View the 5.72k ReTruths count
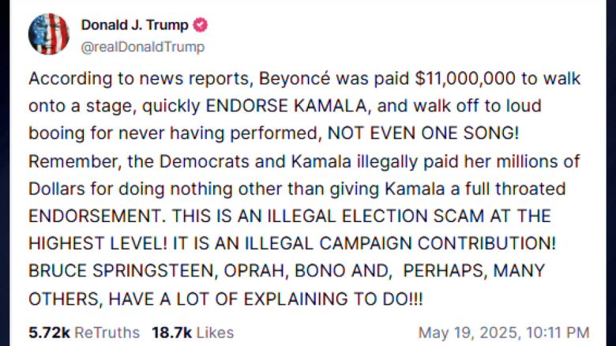 point(84,333)
